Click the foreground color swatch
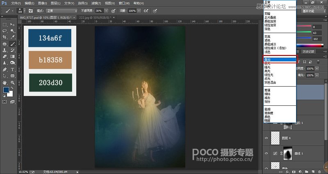The image size is (328, 174). click(6, 90)
